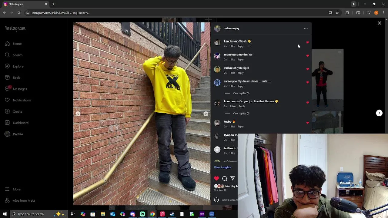This screenshot has height=218, width=388.
Task: Open tucbo's username link
Action: tap(228, 122)
